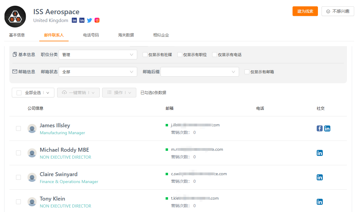Click the clipboard icon next to 基本信息 filter
Image resolution: width=356 pixels, height=212 pixels.
(15, 54)
